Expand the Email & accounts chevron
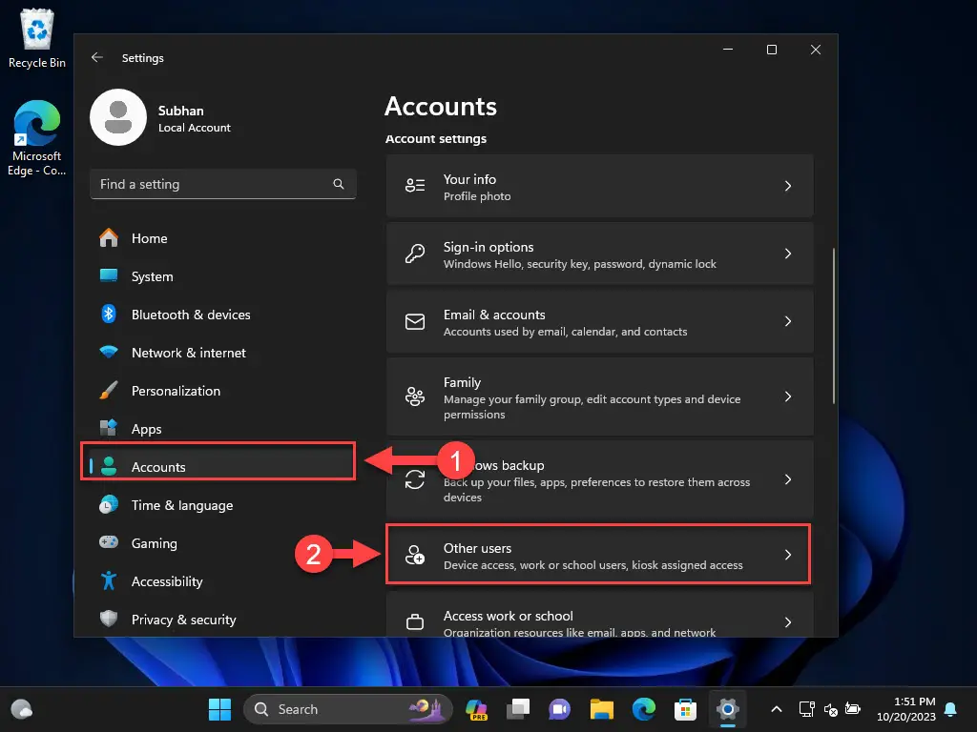 787,321
